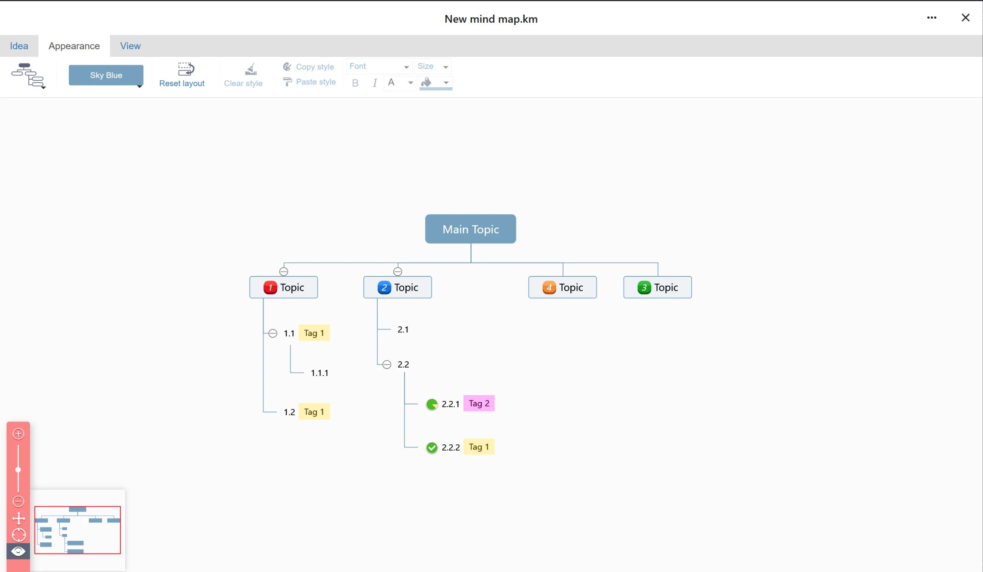Image resolution: width=983 pixels, height=572 pixels.
Task: Click the completed check icon on 2.2.2
Action: (432, 448)
